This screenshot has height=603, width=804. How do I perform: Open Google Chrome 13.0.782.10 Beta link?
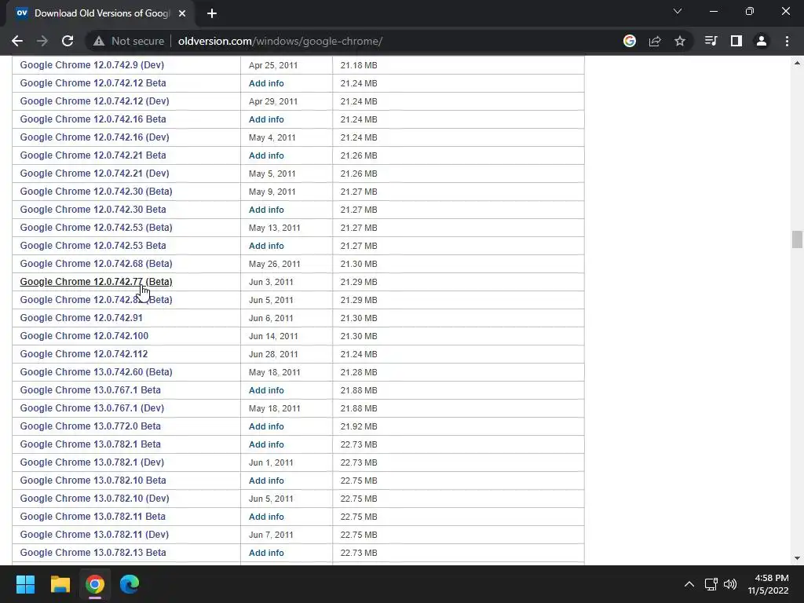coord(93,481)
